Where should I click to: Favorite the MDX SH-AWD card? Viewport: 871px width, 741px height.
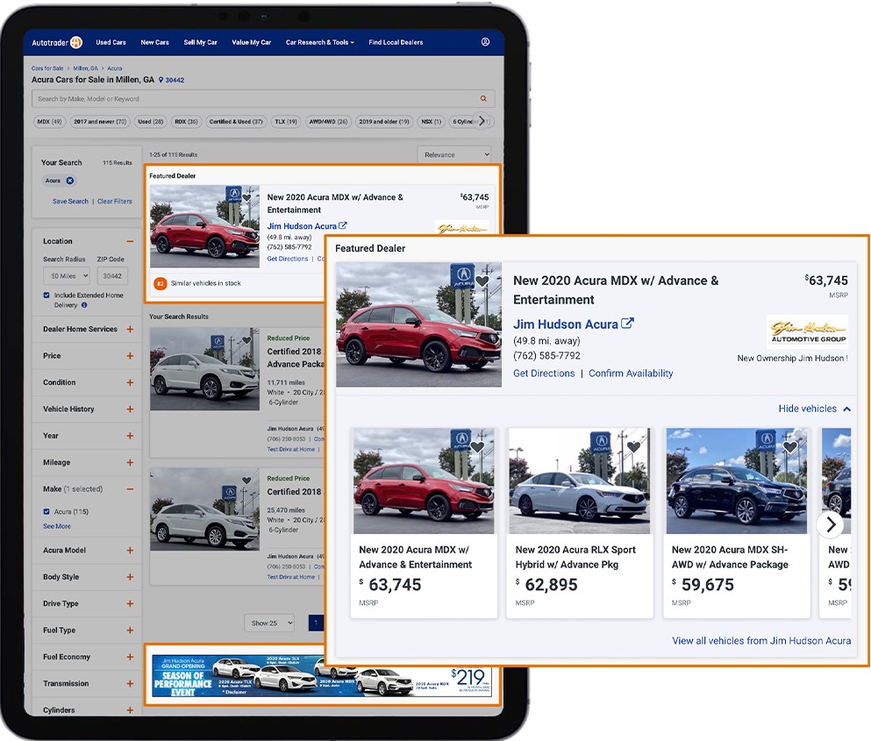pos(790,446)
